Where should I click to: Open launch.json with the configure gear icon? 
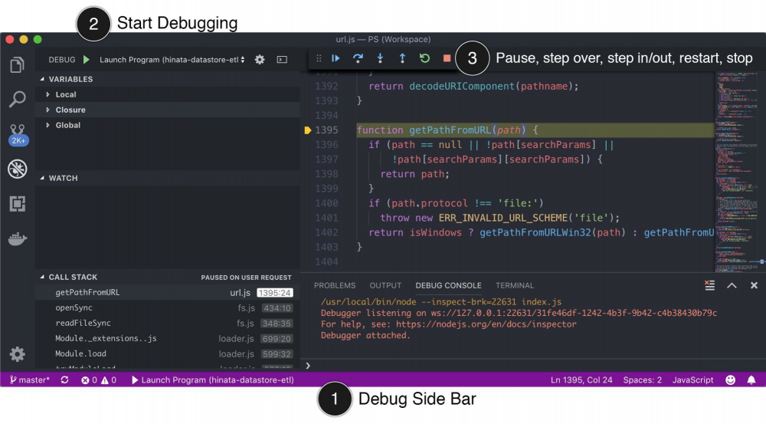coord(260,60)
